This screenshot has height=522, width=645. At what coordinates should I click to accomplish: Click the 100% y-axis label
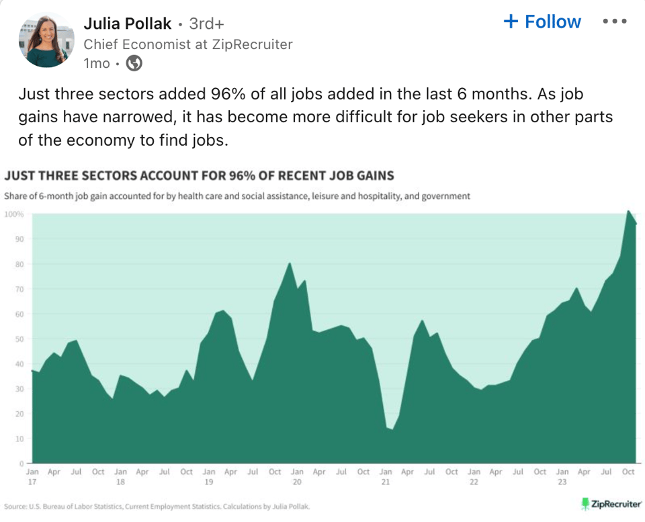tap(13, 214)
